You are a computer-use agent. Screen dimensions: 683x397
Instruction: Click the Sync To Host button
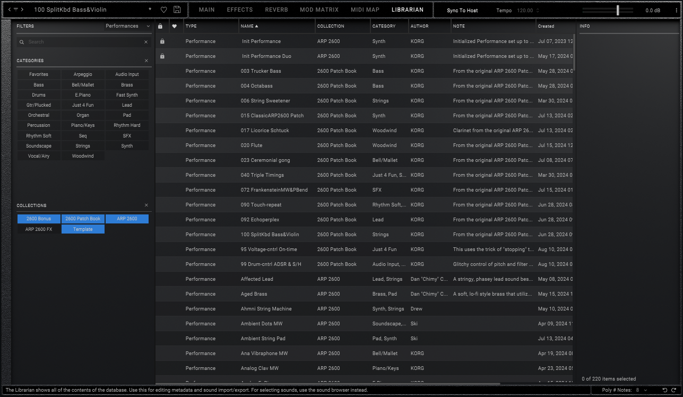click(462, 11)
